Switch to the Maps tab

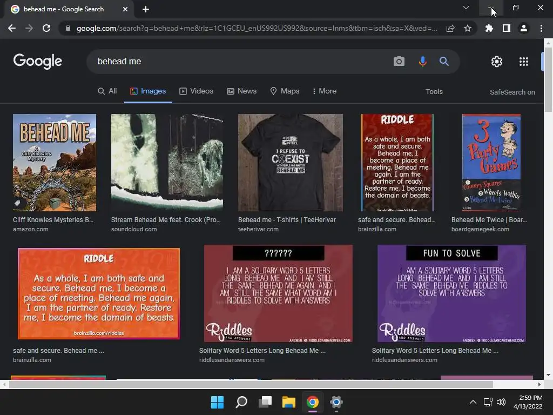(285, 91)
